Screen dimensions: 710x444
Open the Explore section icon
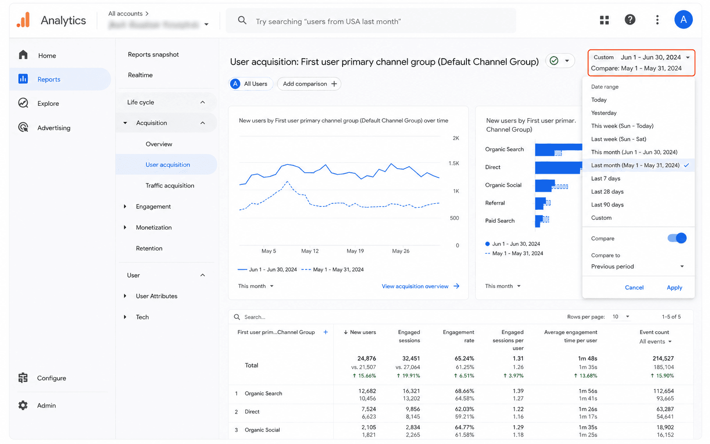click(23, 103)
